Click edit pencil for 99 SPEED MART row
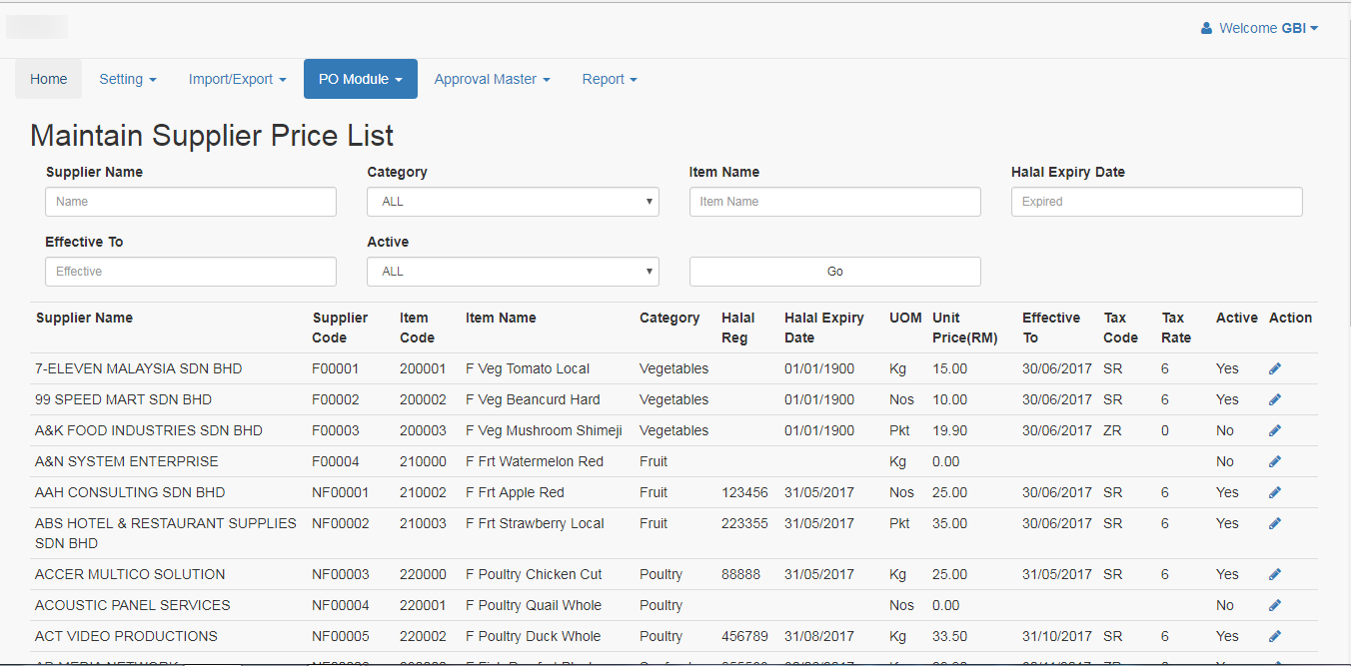This screenshot has height=666, width=1351. (1275, 399)
